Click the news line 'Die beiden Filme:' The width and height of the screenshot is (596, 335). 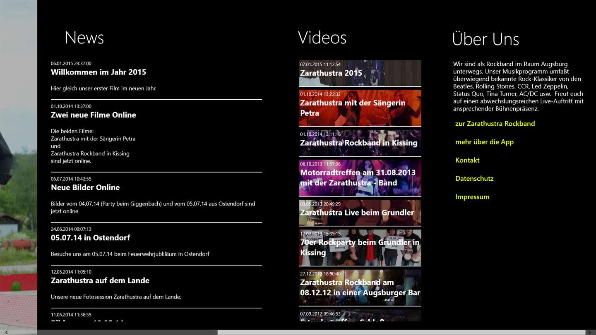[x=72, y=131]
